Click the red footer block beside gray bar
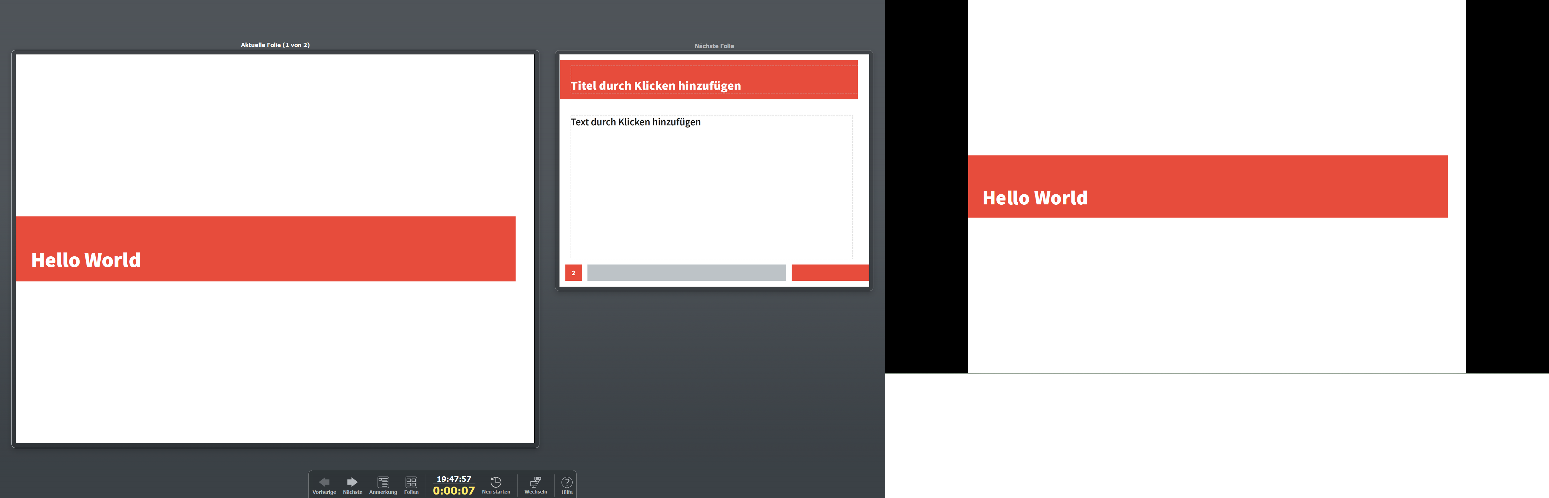This screenshot has width=1549, height=498. pos(830,273)
